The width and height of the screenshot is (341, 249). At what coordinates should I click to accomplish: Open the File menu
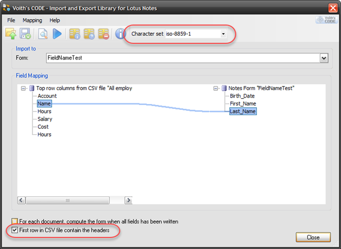click(11, 20)
